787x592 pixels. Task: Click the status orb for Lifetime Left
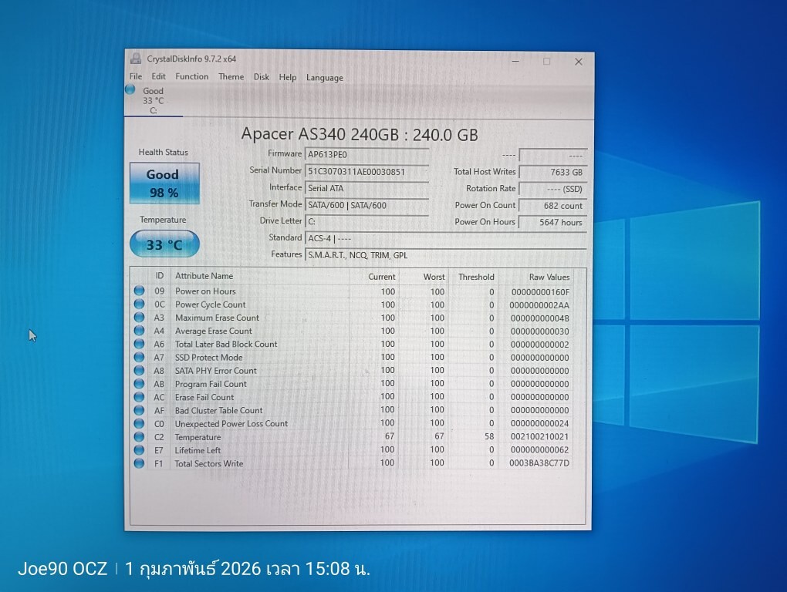[140, 450]
